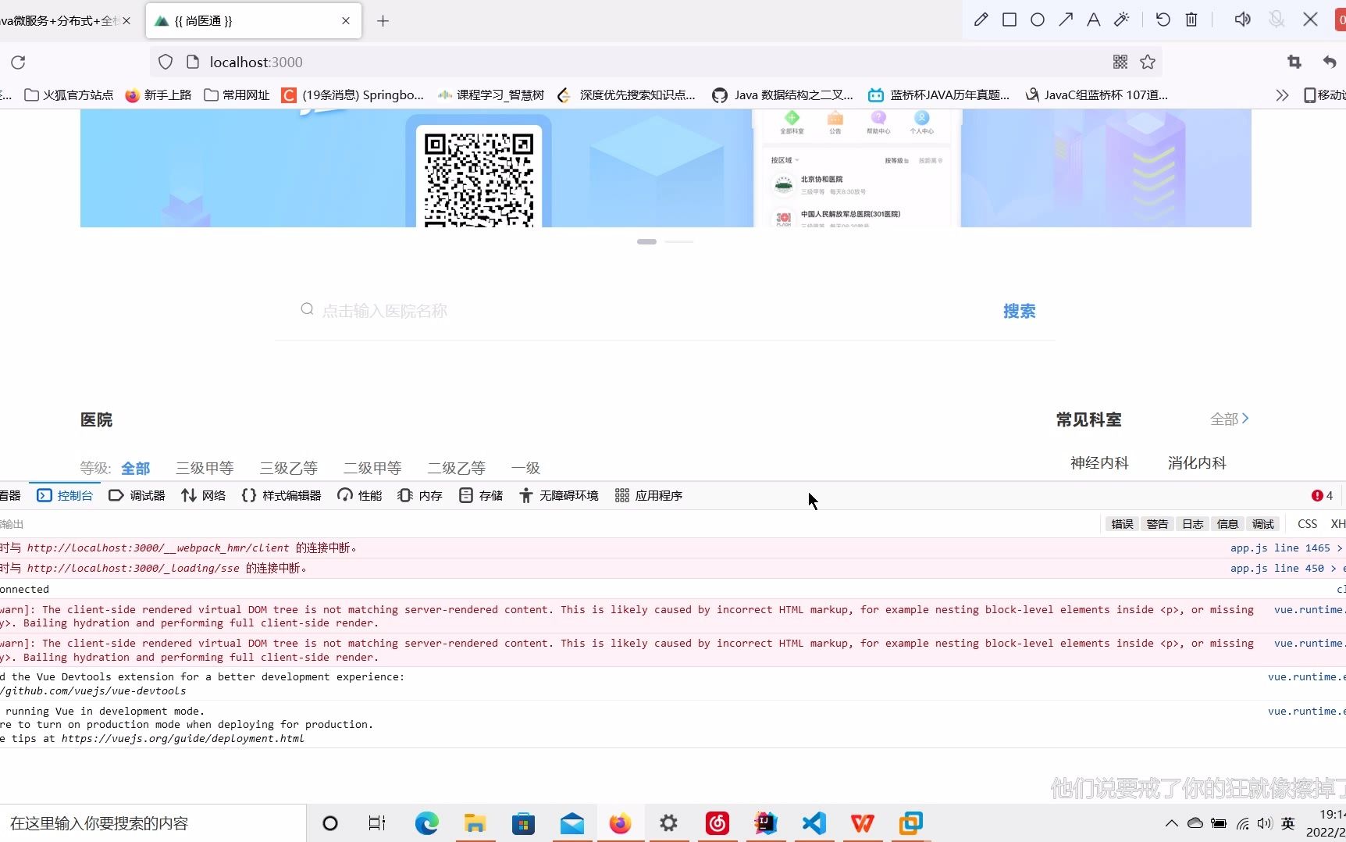Image resolution: width=1346 pixels, height=842 pixels.
Task: Open the 蓝桥杯JAVA历年真题 bookmark
Action: pyautogui.click(x=939, y=95)
